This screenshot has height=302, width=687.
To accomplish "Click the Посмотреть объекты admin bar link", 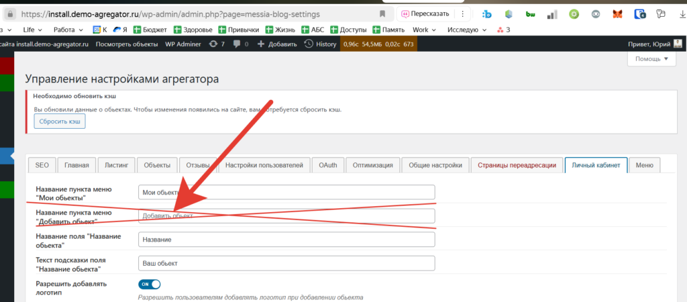I will click(x=127, y=44).
